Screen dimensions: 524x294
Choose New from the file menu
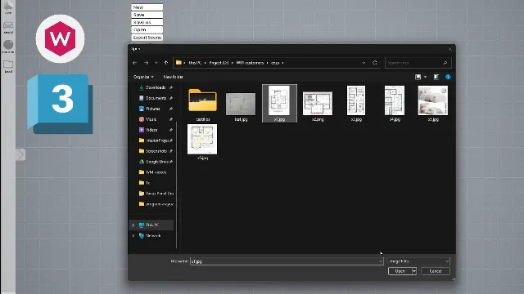click(147, 7)
